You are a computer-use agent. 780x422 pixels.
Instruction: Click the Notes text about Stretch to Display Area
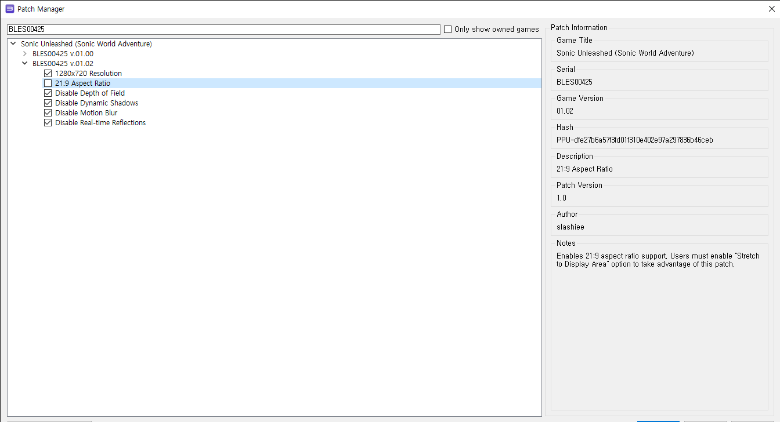658,260
